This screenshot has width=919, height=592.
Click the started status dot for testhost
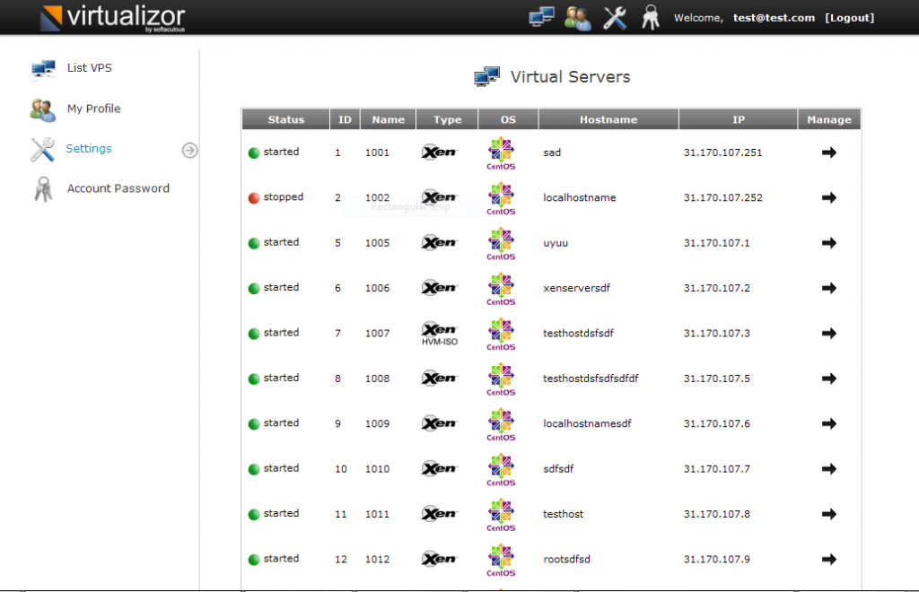(x=256, y=513)
